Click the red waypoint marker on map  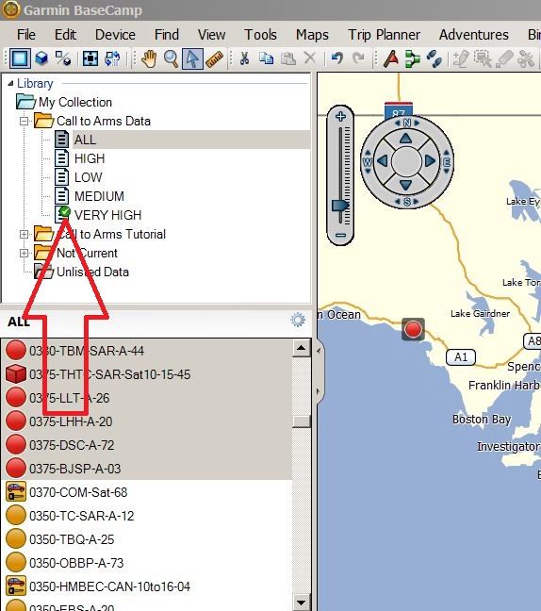pyautogui.click(x=413, y=330)
